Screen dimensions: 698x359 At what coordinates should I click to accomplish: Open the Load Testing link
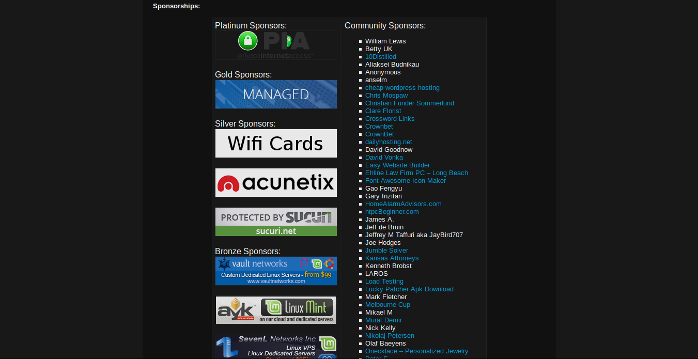pos(384,282)
